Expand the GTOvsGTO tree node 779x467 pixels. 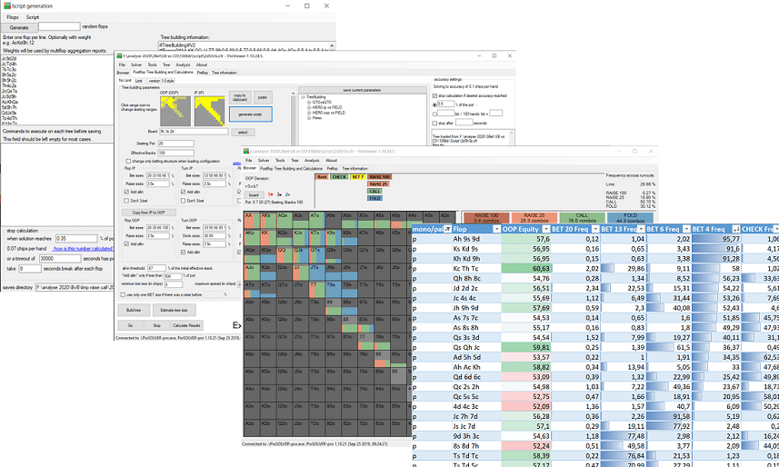pyautogui.click(x=309, y=102)
